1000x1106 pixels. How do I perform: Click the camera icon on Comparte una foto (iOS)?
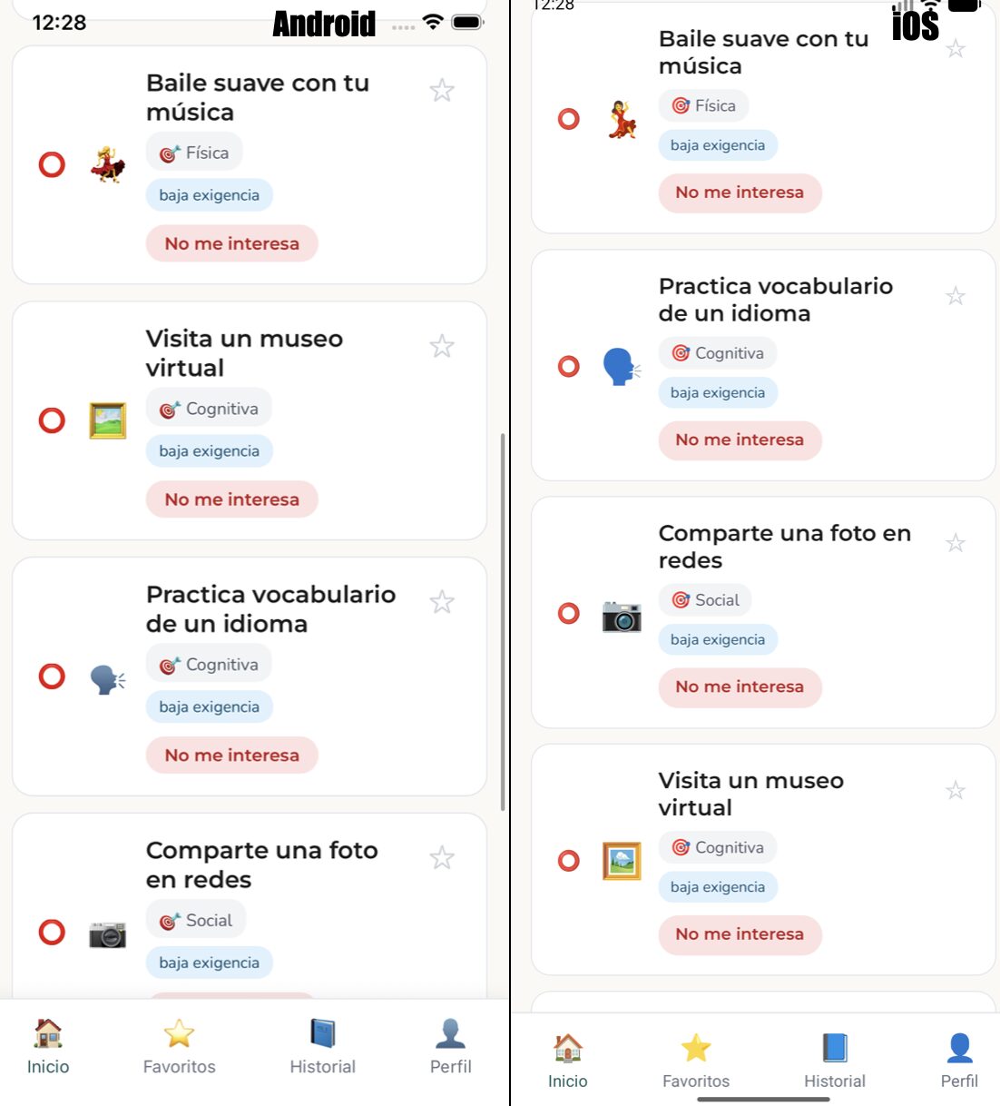point(622,615)
